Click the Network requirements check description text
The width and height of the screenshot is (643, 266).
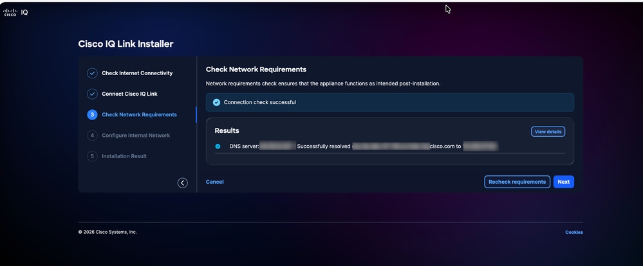pos(323,84)
